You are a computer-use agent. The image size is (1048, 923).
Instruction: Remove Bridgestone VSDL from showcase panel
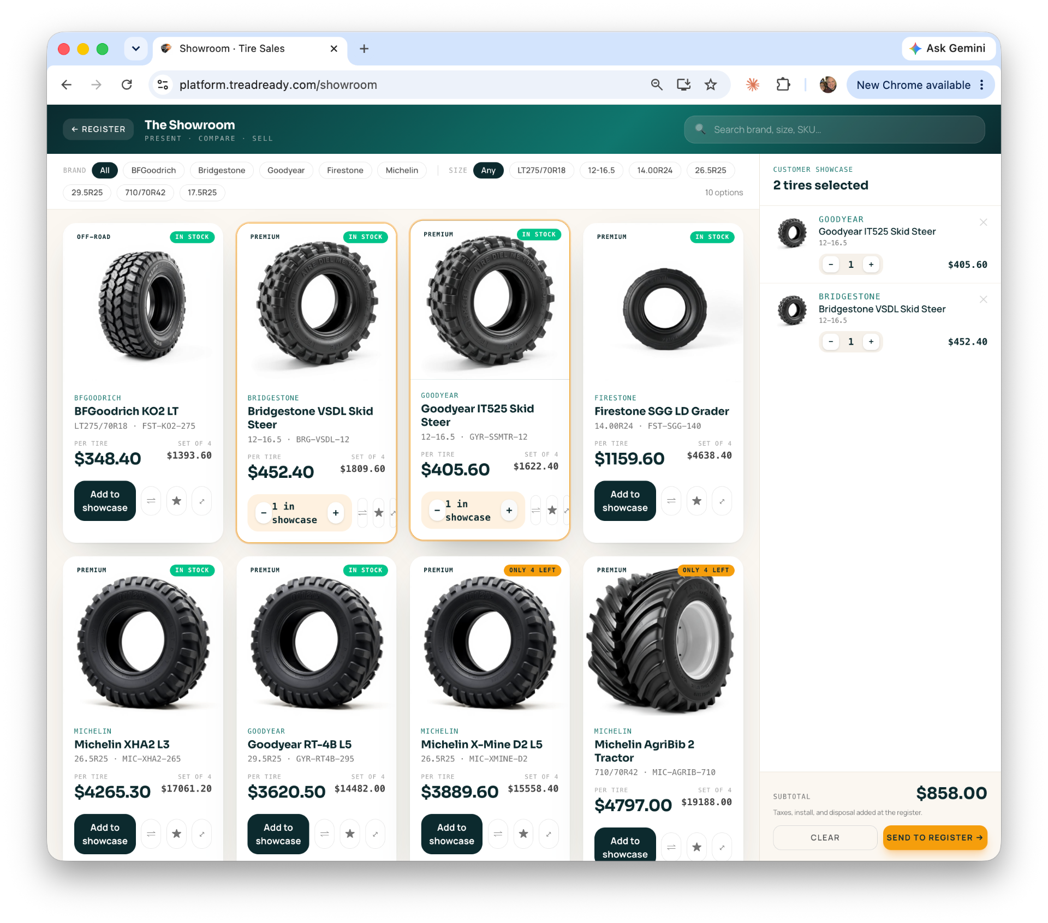pyautogui.click(x=983, y=299)
